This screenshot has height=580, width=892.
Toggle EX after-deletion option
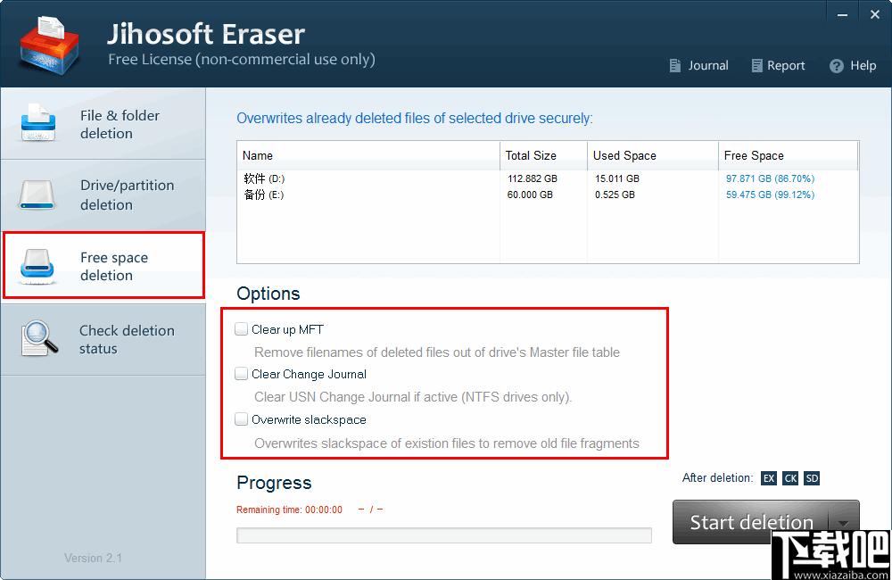coord(769,478)
